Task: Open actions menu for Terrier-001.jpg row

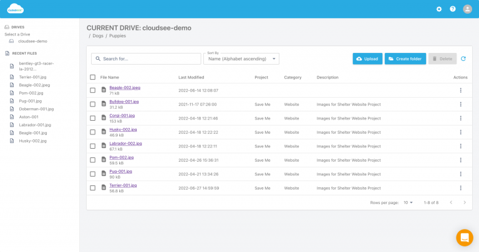Action: (x=461, y=188)
